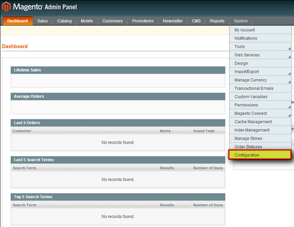Open the Catalog menu
This screenshot has height=227, width=294.
coord(64,21)
